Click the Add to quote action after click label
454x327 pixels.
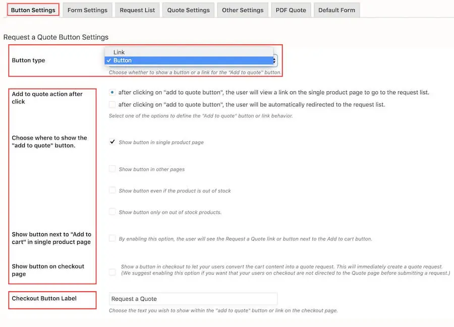[47, 98]
